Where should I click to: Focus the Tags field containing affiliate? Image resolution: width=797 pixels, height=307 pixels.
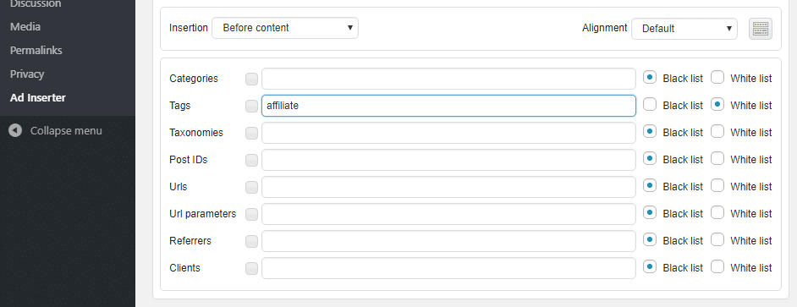pos(448,106)
